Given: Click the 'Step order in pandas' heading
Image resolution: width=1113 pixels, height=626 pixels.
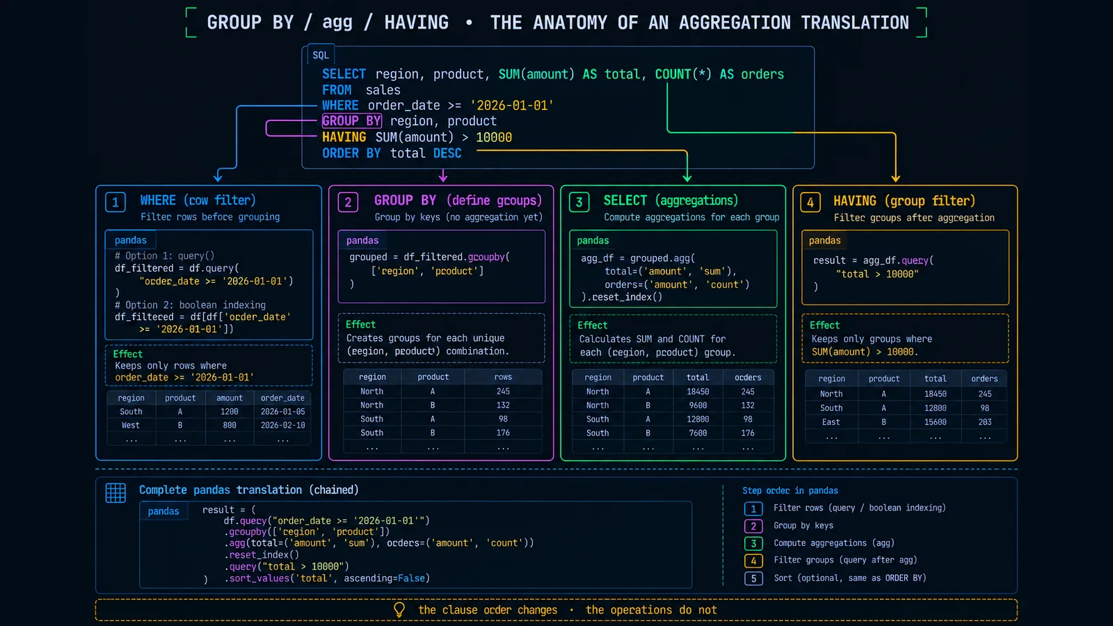Looking at the screenshot, I should 790,490.
